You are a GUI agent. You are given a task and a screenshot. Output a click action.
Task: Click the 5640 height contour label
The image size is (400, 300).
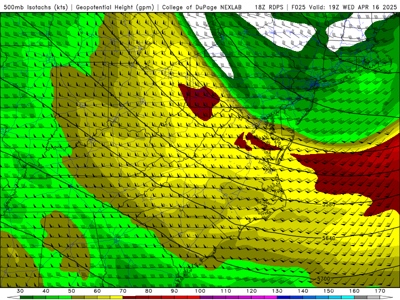pyautogui.click(x=328, y=238)
